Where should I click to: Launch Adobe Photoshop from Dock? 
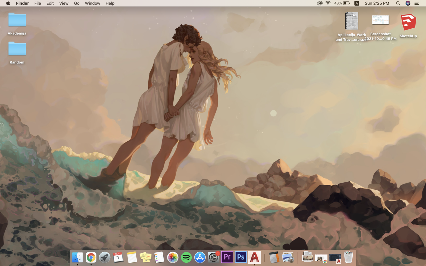coord(241,257)
